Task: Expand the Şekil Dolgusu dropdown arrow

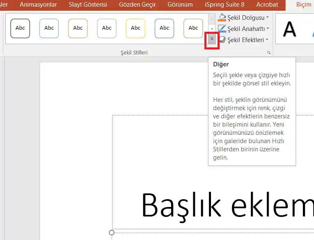Action: [x=267, y=17]
